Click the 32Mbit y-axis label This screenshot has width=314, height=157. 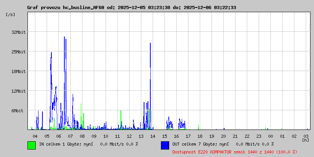tap(18, 32)
